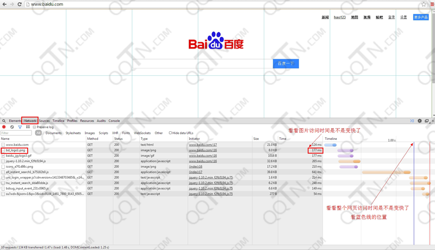This screenshot has width=435, height=250.
Task: Open the 视频 link
Action: [367, 17]
